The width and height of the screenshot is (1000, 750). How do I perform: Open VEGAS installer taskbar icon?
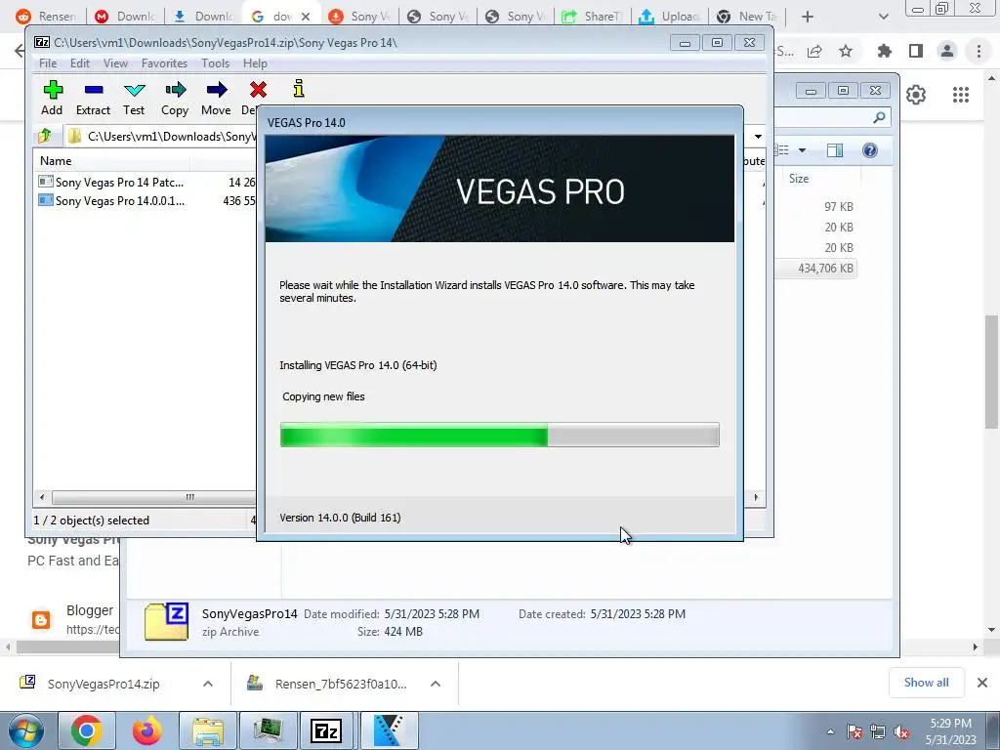(389, 730)
